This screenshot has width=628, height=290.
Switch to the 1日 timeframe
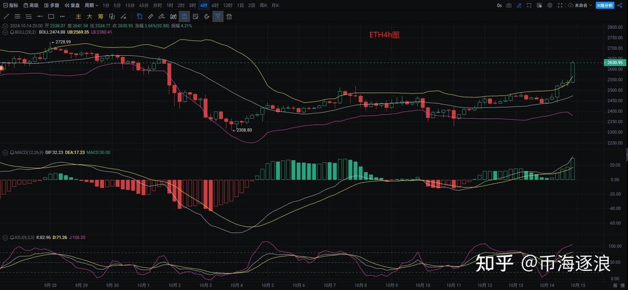pos(238,5)
